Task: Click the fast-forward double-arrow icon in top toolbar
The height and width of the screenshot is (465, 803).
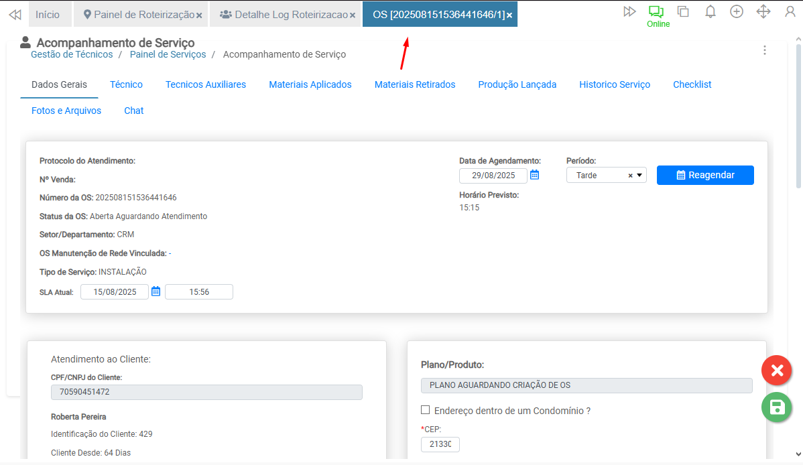Action: point(629,11)
